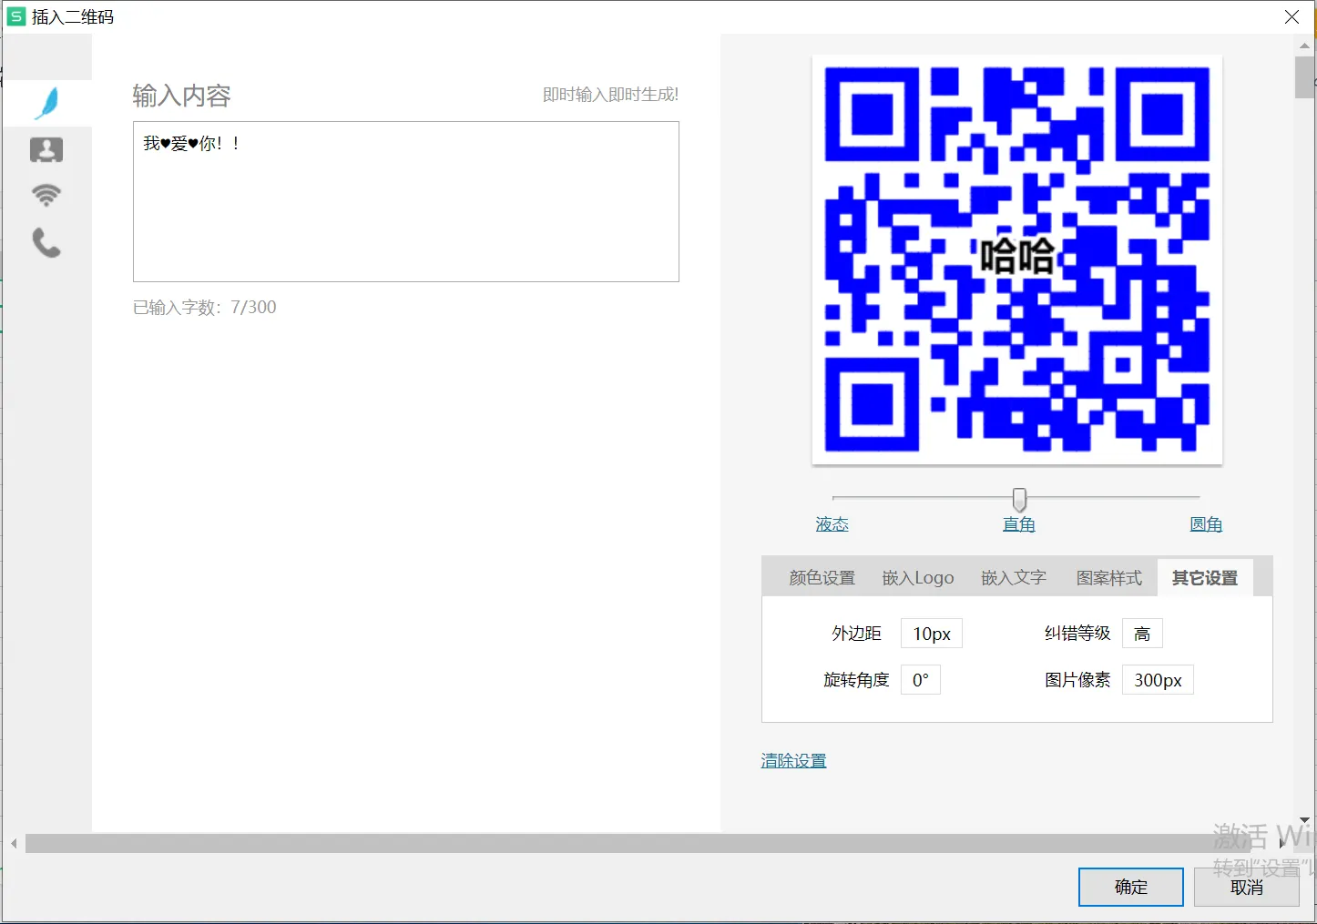
Task: Open the 纠错等级 dropdown
Action: [x=1142, y=634]
